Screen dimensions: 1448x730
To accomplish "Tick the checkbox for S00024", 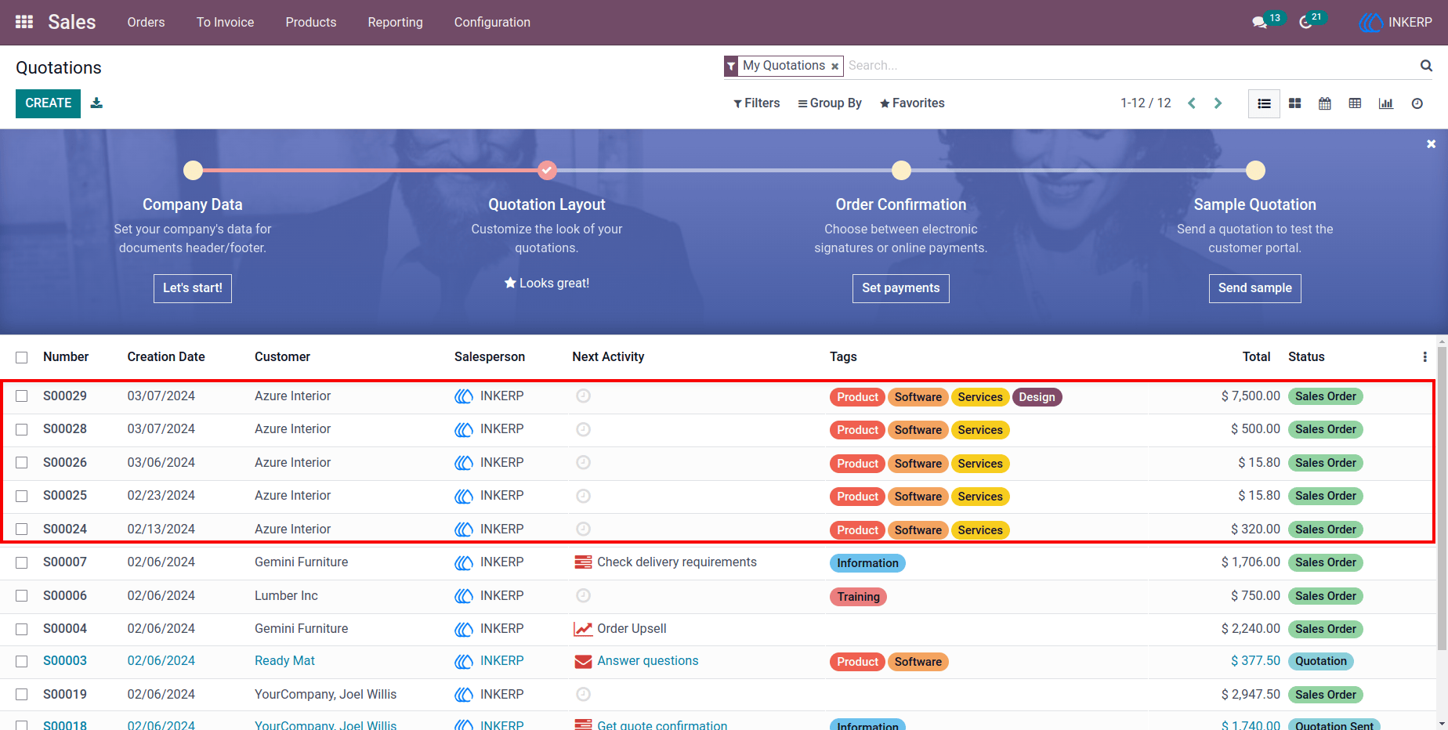I will (x=22, y=529).
